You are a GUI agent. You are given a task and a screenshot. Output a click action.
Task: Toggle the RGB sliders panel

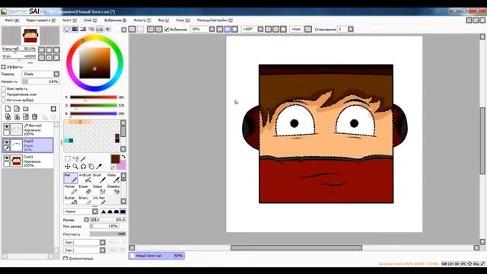pyautogui.click(x=75, y=29)
